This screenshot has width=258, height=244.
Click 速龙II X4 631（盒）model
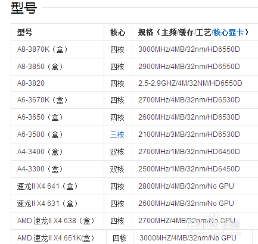[47, 204]
